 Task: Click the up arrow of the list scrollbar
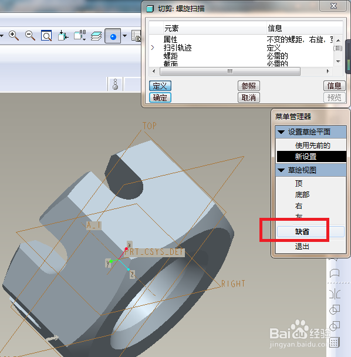click(x=338, y=41)
